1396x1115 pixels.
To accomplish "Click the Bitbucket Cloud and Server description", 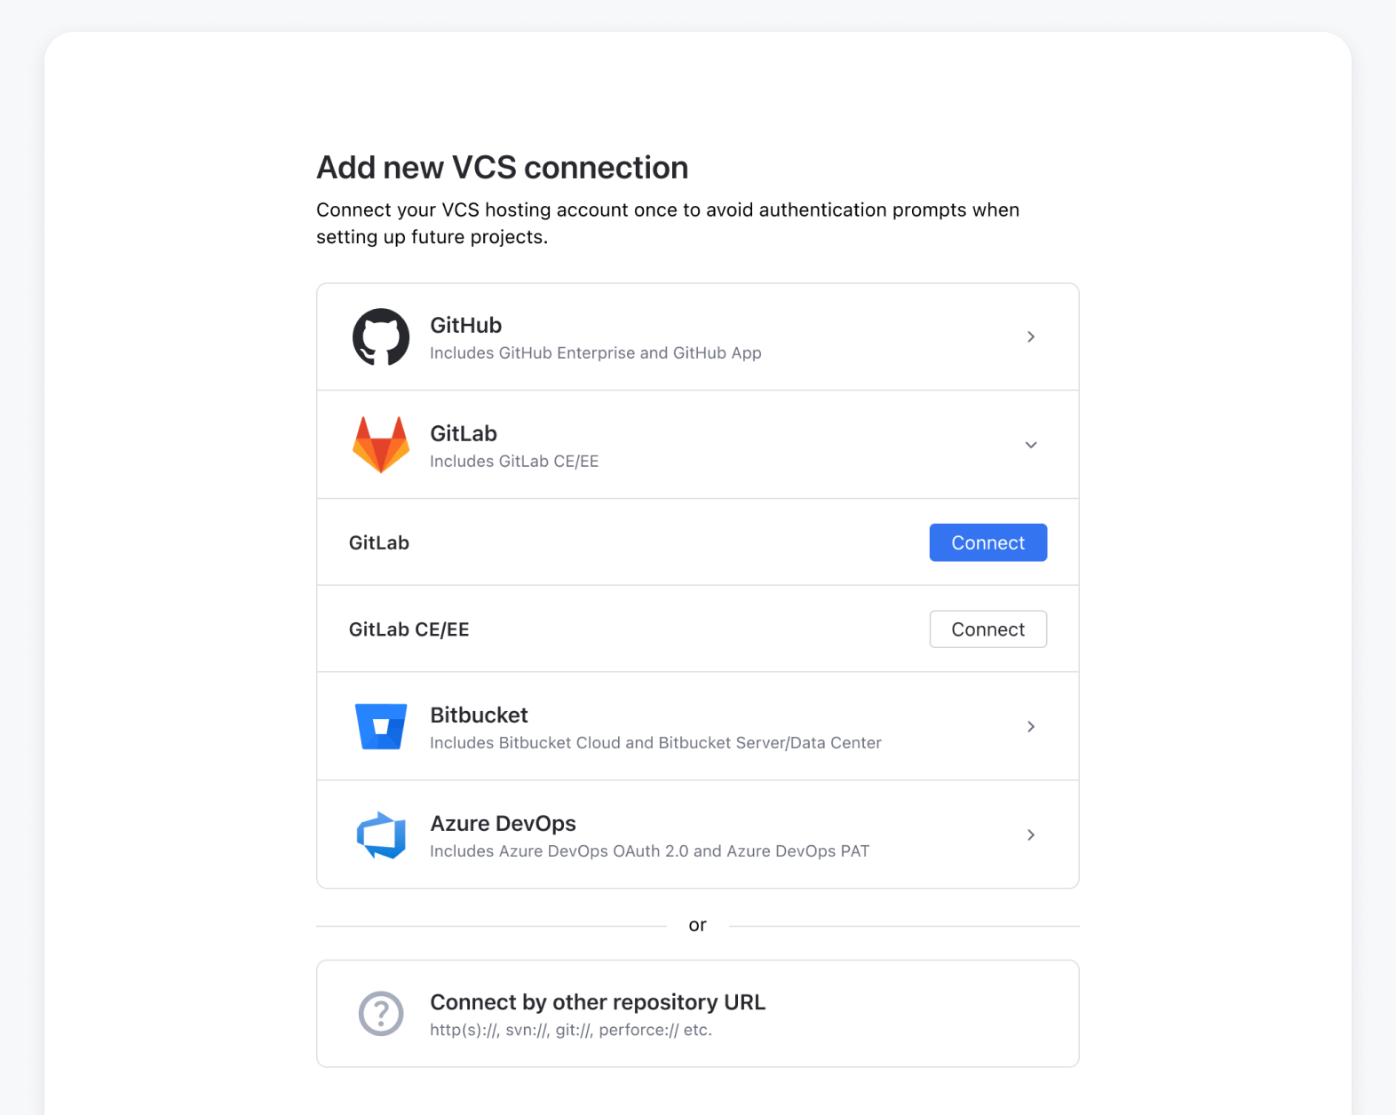I will click(655, 743).
